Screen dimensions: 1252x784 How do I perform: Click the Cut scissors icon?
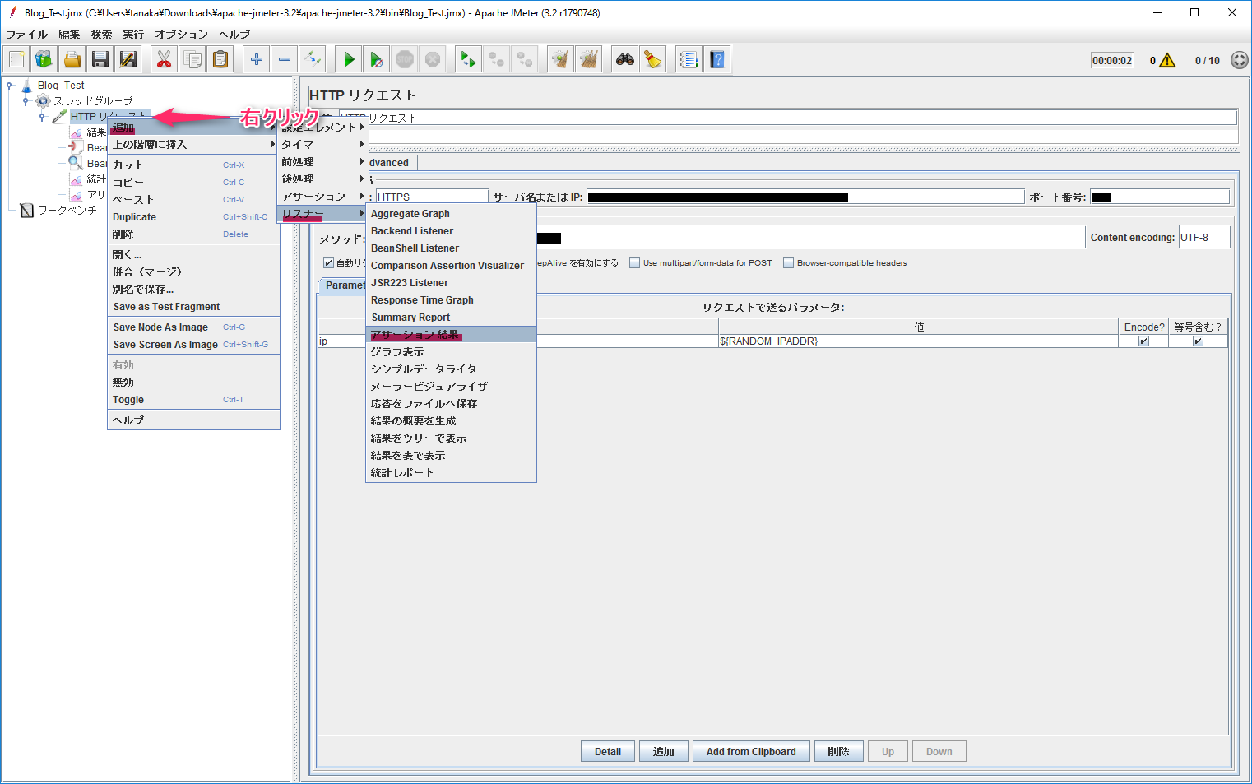click(165, 59)
